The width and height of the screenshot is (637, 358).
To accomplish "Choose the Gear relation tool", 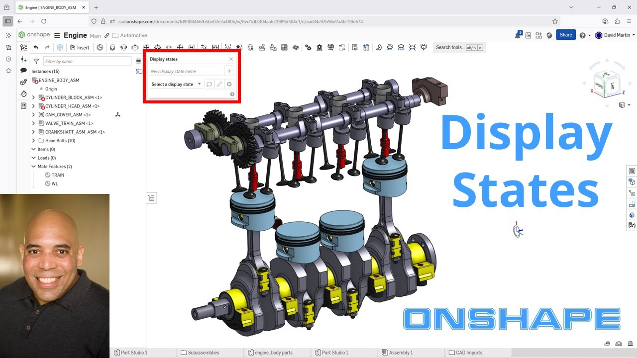I will click(308, 47).
